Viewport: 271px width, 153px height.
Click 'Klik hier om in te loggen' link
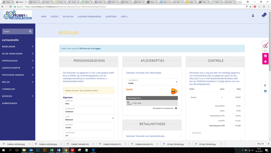pos(90,49)
